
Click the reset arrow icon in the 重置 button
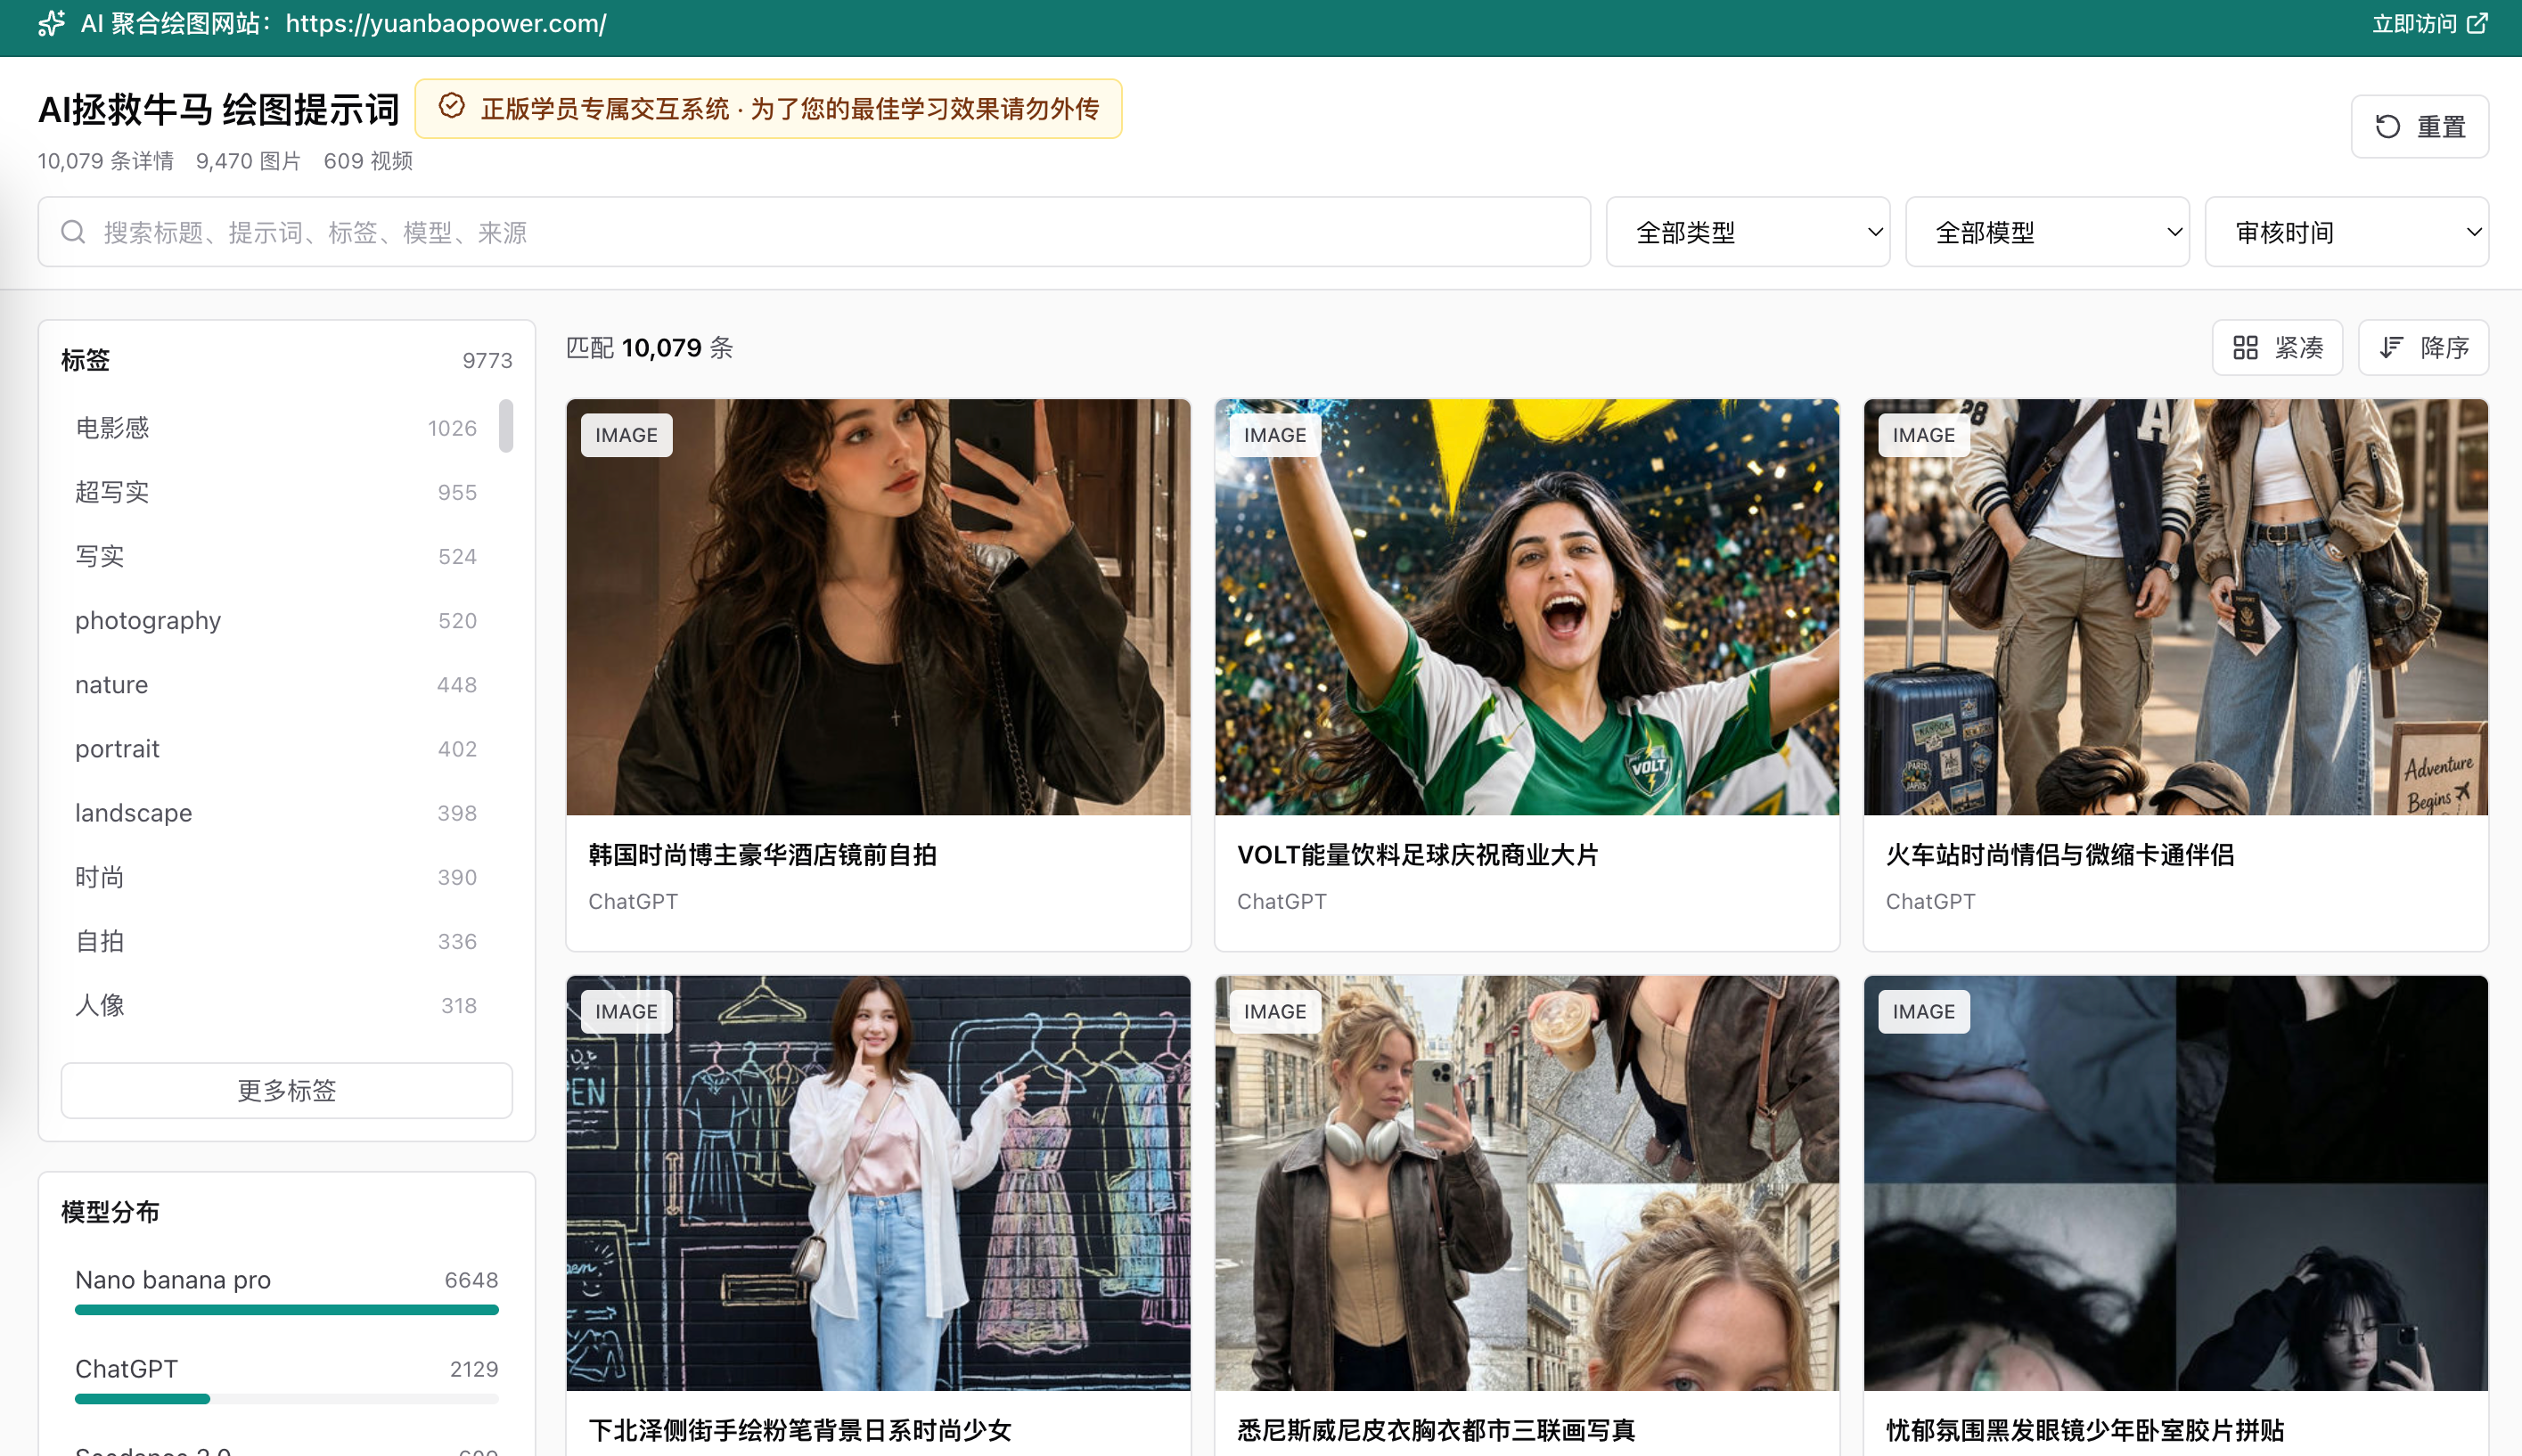[x=2387, y=126]
